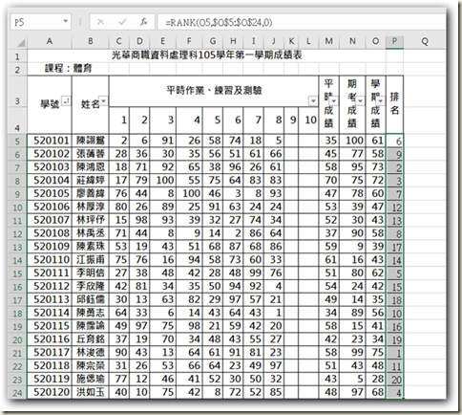The height and width of the screenshot is (415, 462).
Task: Click the quiz 4 score 100 in row 9
Action: (189, 193)
